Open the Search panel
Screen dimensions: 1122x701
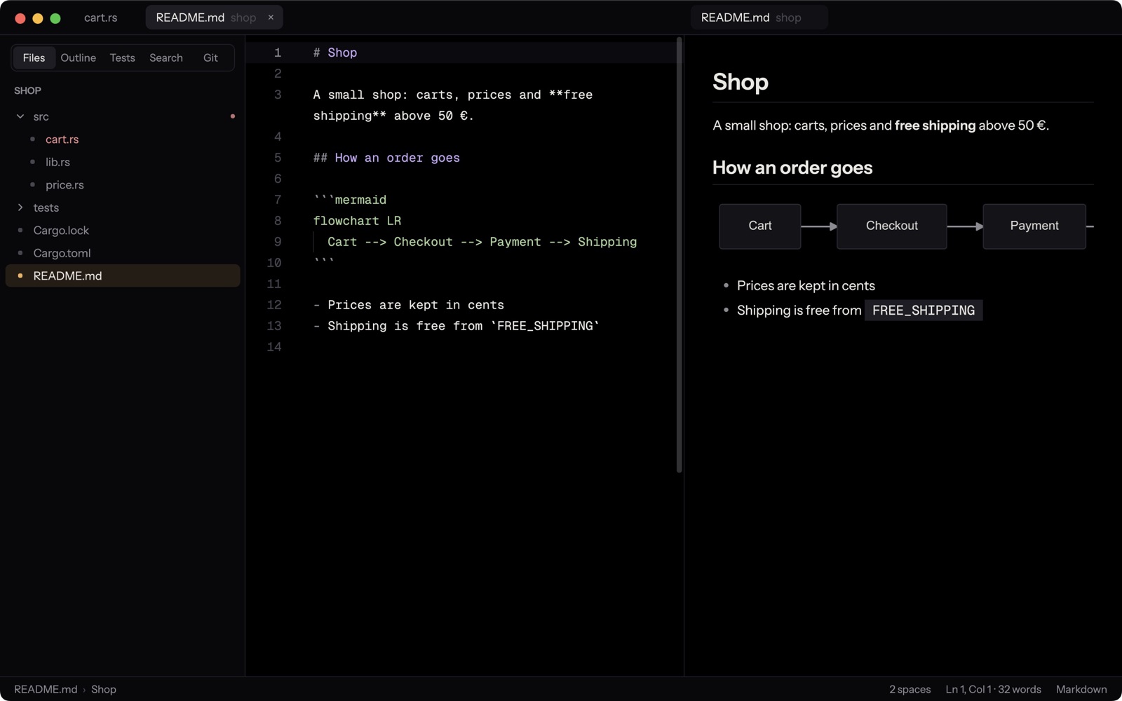pyautogui.click(x=166, y=57)
